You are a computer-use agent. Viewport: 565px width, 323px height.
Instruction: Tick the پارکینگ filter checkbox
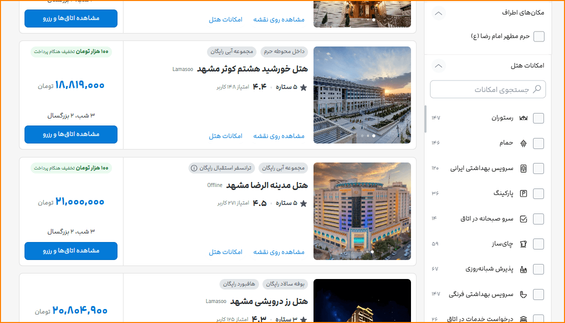pos(538,193)
